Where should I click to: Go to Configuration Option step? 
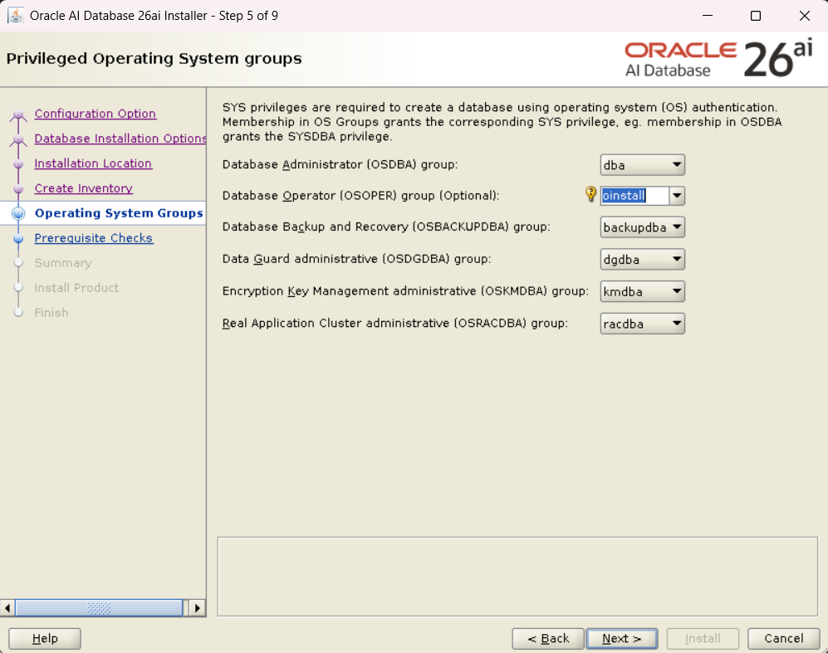tap(95, 114)
